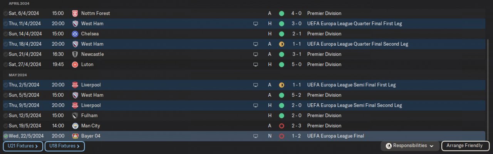Click the Nottm Forest club badge

75,13
